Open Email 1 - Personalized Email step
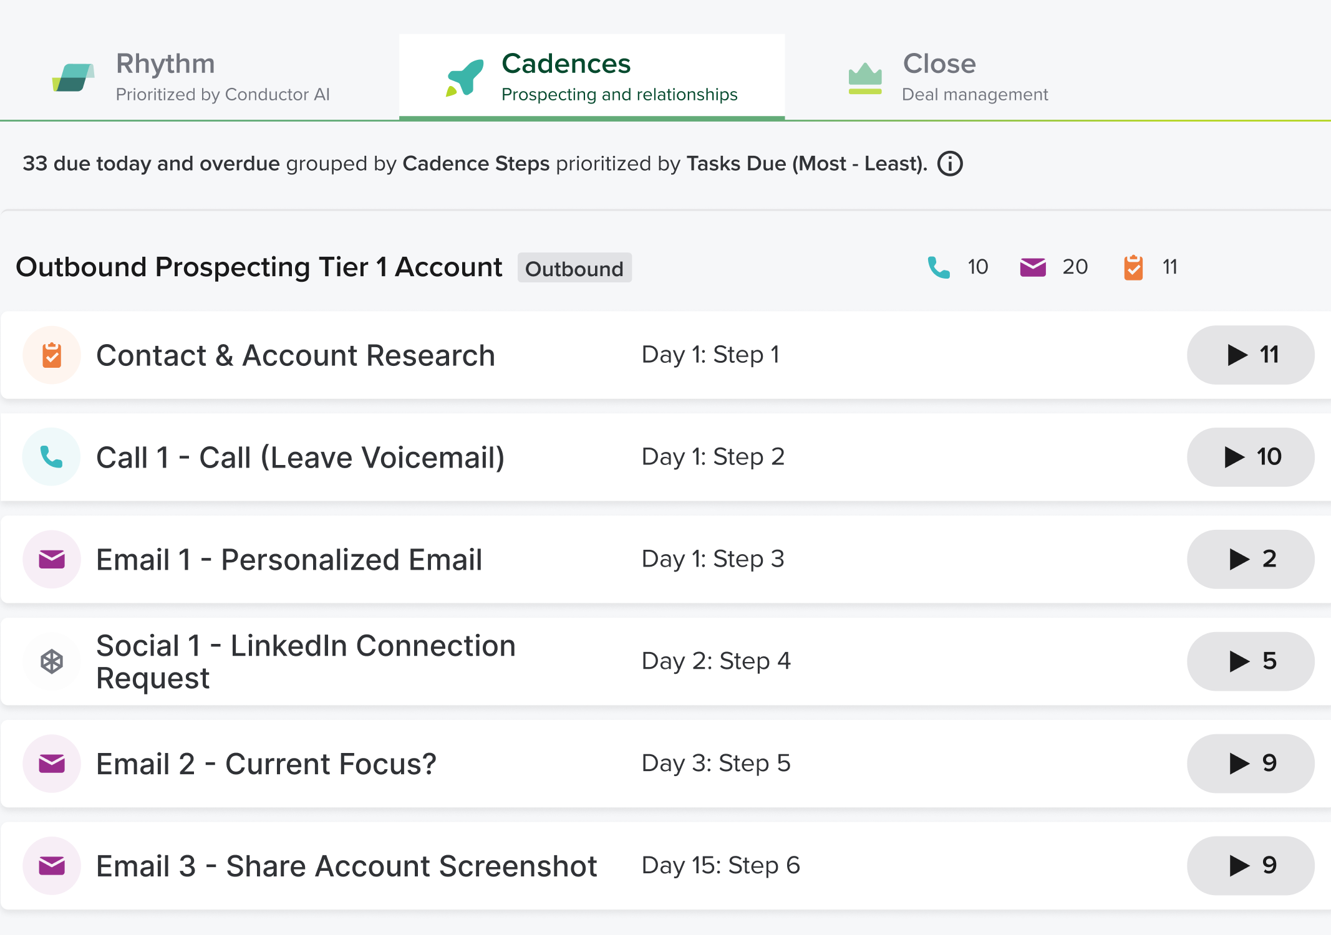Image resolution: width=1331 pixels, height=935 pixels. (x=289, y=560)
